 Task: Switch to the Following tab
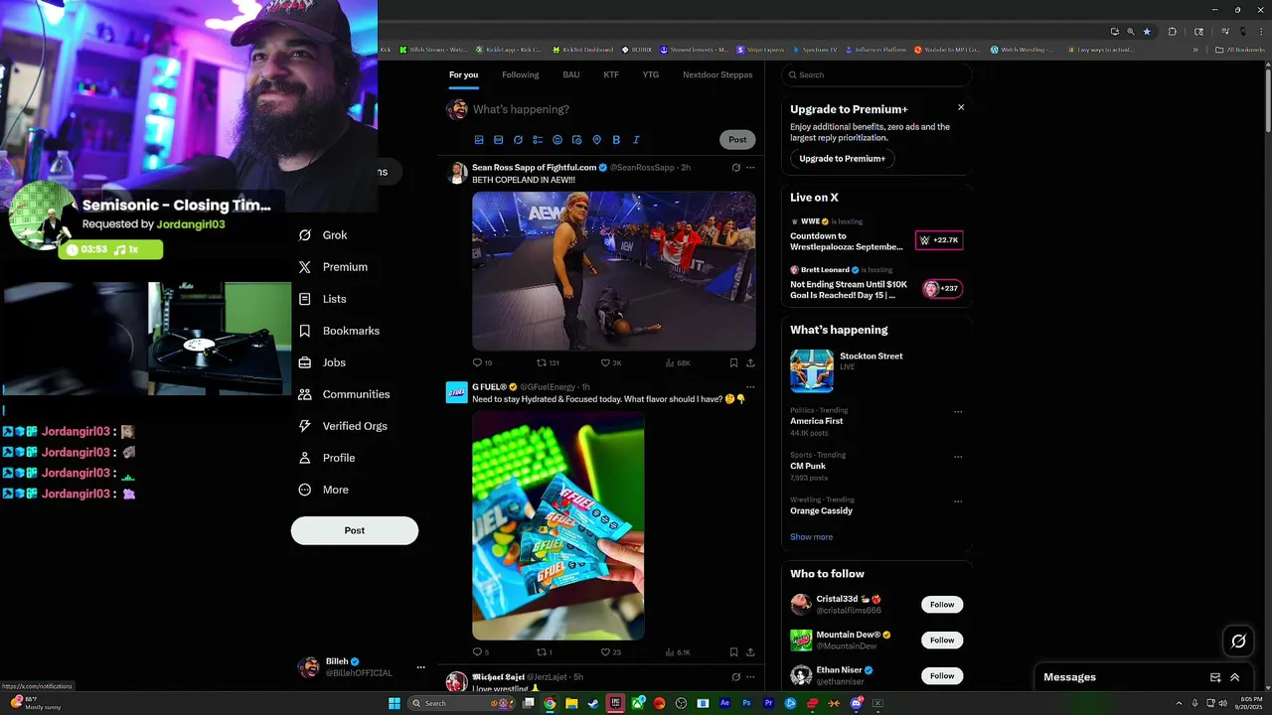point(520,74)
